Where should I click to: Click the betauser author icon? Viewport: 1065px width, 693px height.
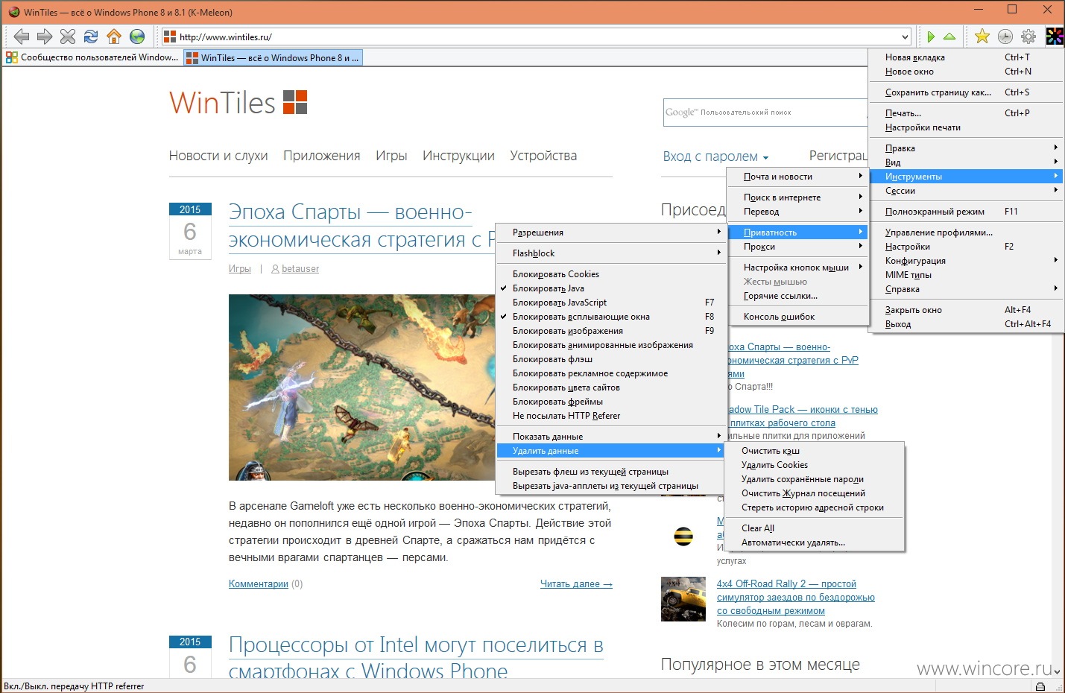tap(275, 269)
